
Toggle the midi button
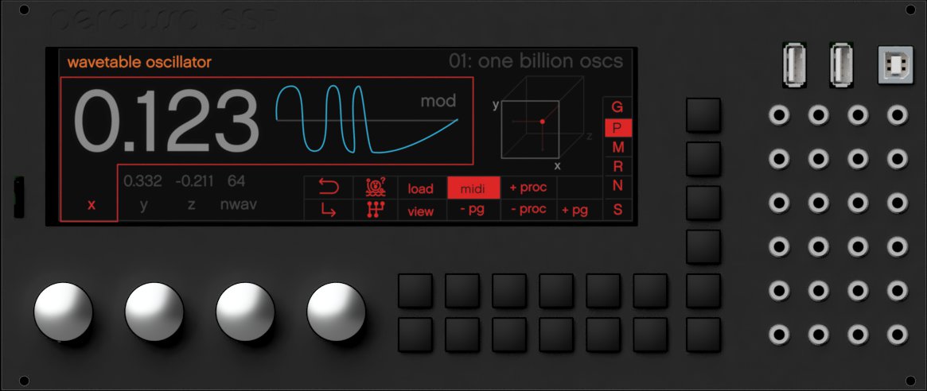473,188
